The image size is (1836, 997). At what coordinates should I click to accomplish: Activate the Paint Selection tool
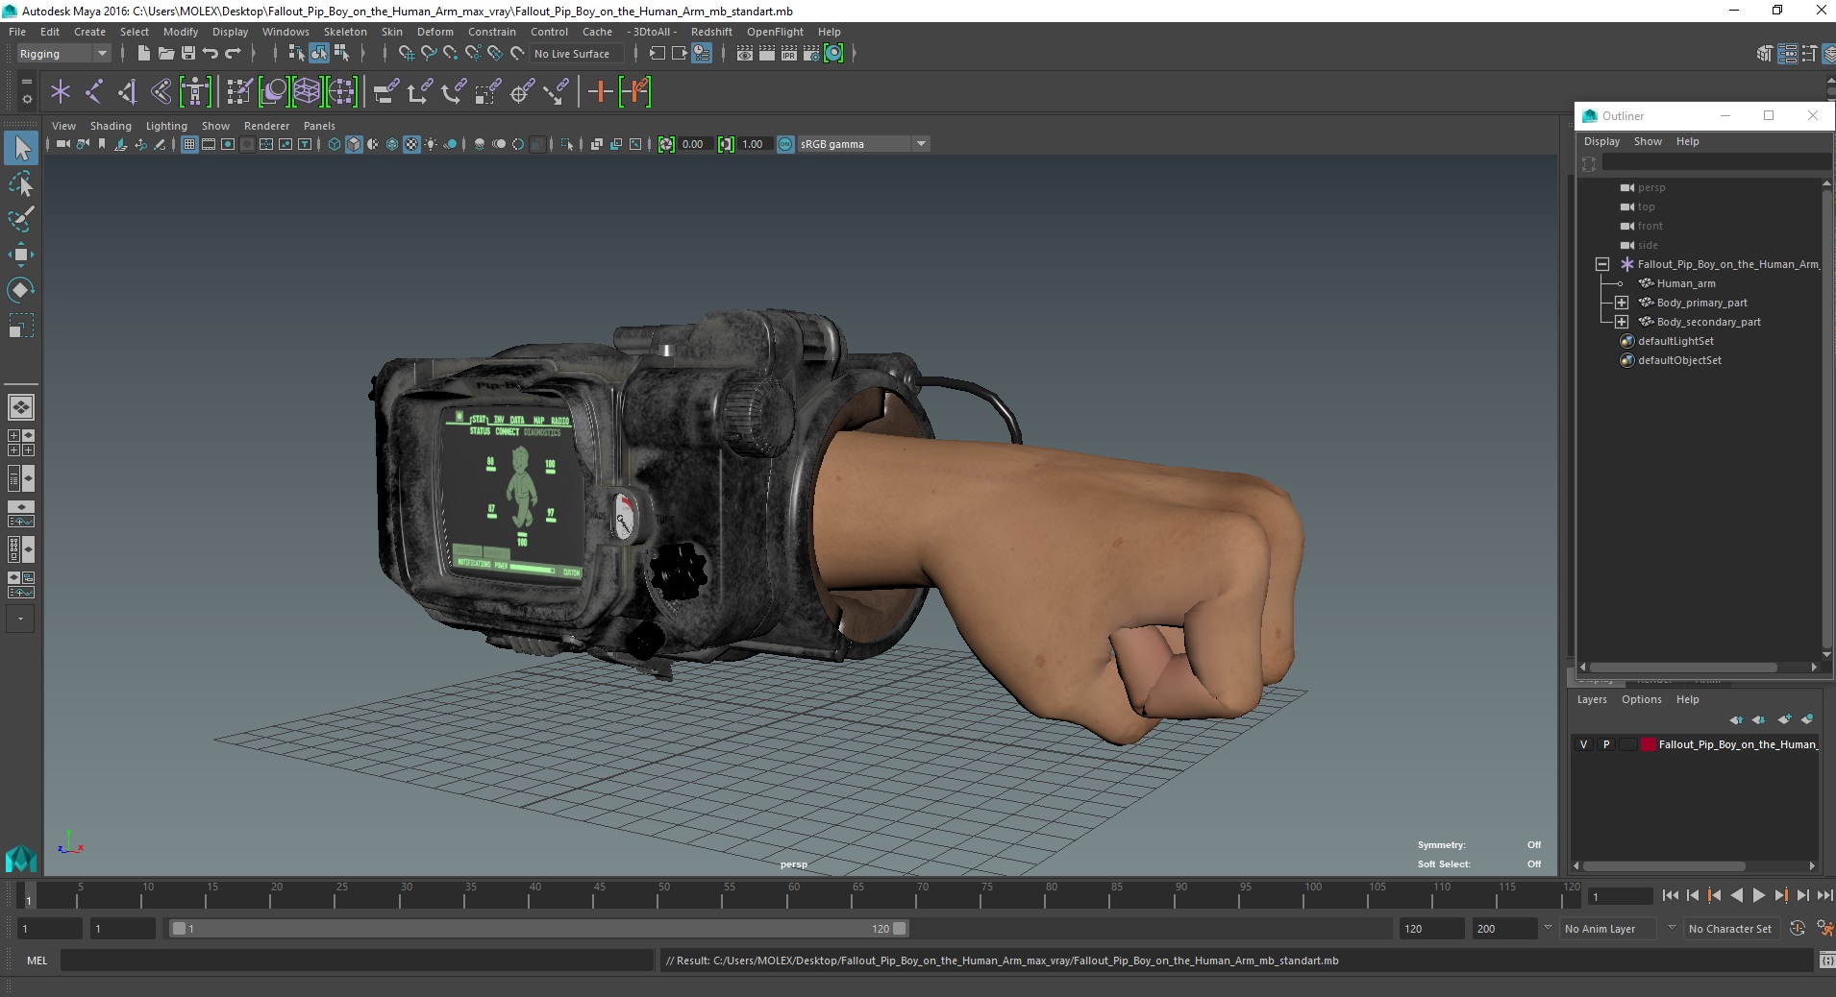pos(21,219)
